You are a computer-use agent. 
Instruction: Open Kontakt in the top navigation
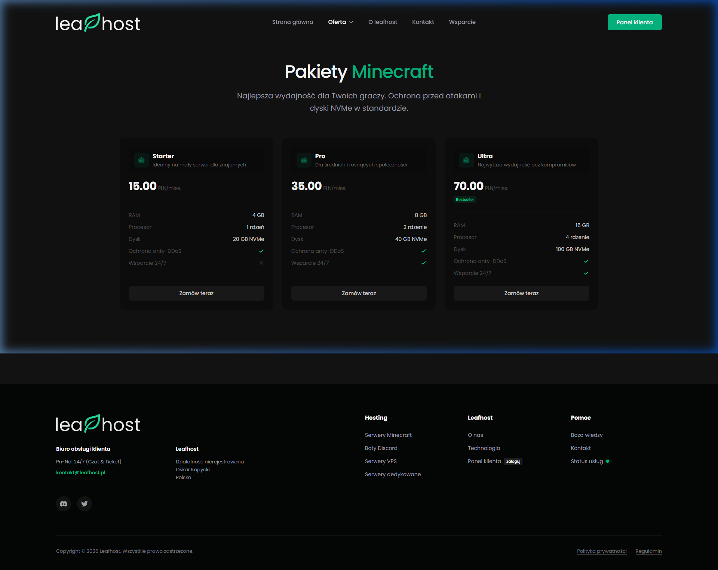pos(423,22)
